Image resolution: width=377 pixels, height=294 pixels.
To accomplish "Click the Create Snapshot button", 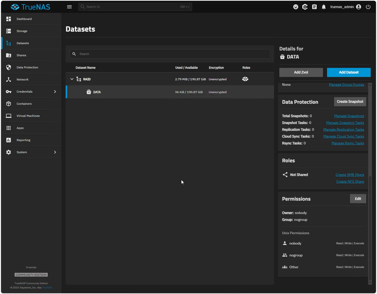I will (x=350, y=102).
